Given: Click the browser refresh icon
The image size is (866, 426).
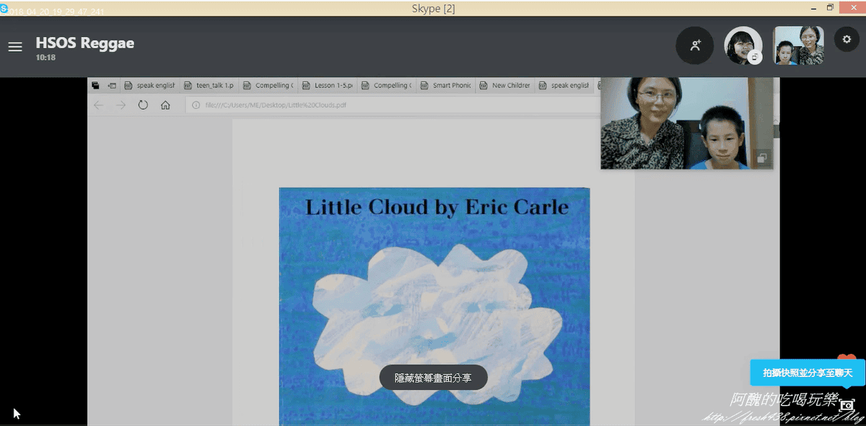Looking at the screenshot, I should pyautogui.click(x=143, y=105).
